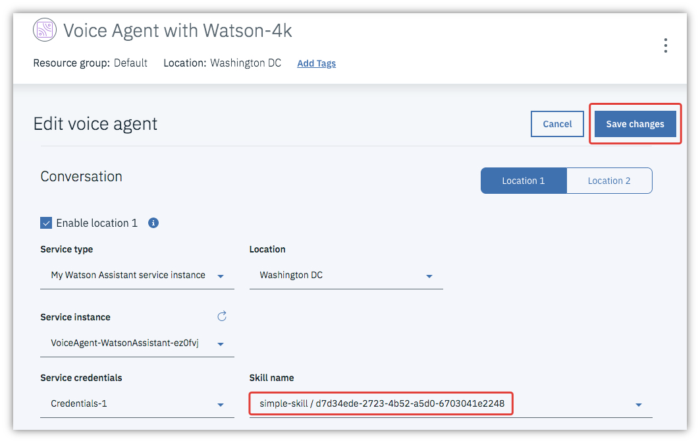Expand the Skill name dropdown arrow
The width and height of the screenshot is (700, 443).
tap(638, 404)
